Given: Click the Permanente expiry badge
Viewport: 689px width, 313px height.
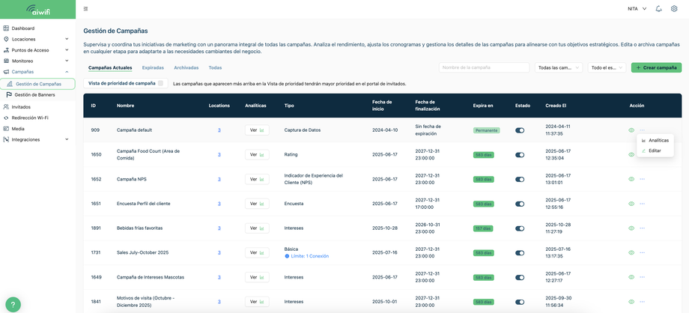Looking at the screenshot, I should tap(487, 130).
